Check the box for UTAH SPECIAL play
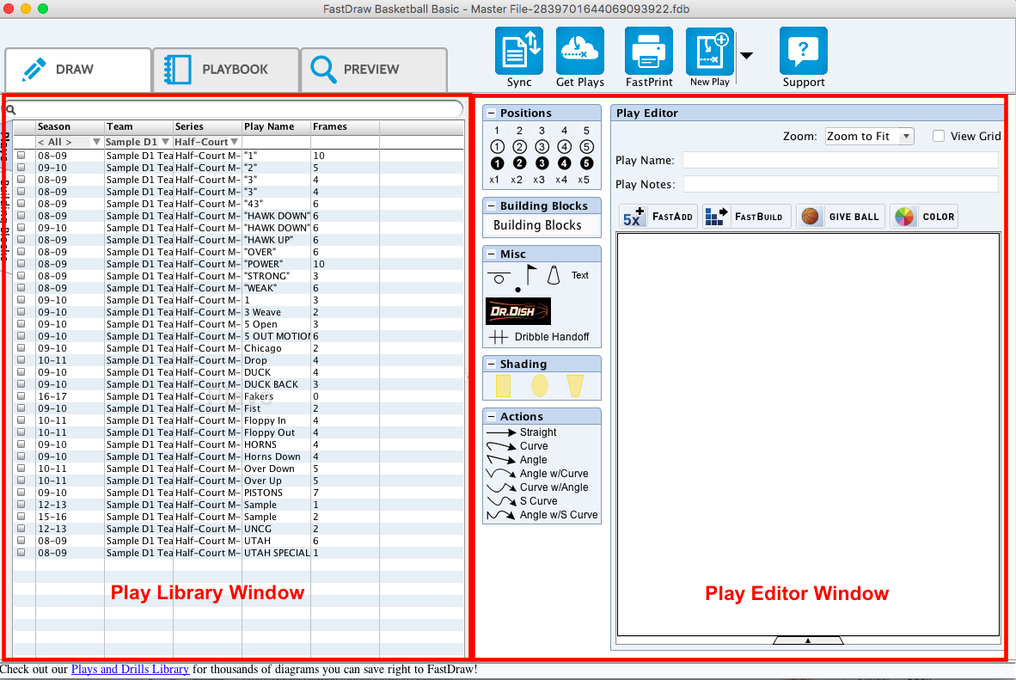This screenshot has height=680, width=1016. coord(21,553)
